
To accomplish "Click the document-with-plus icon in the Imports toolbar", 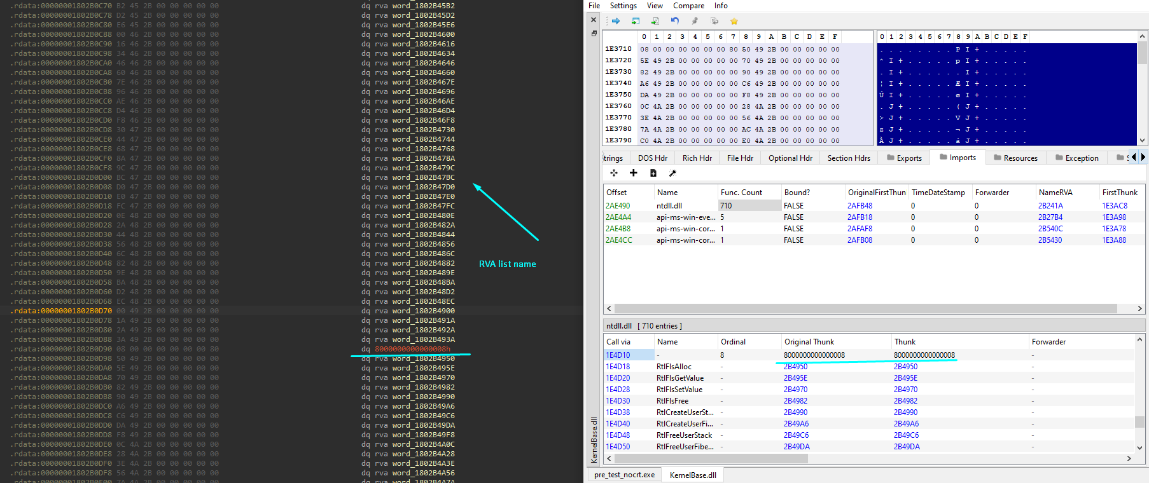I will pos(653,173).
